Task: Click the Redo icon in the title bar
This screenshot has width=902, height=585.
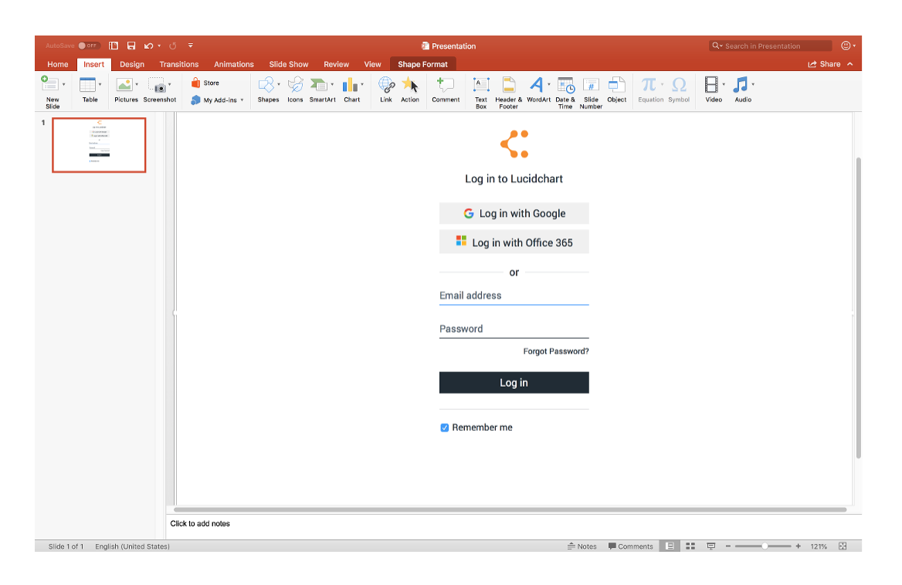Action: pyautogui.click(x=172, y=46)
